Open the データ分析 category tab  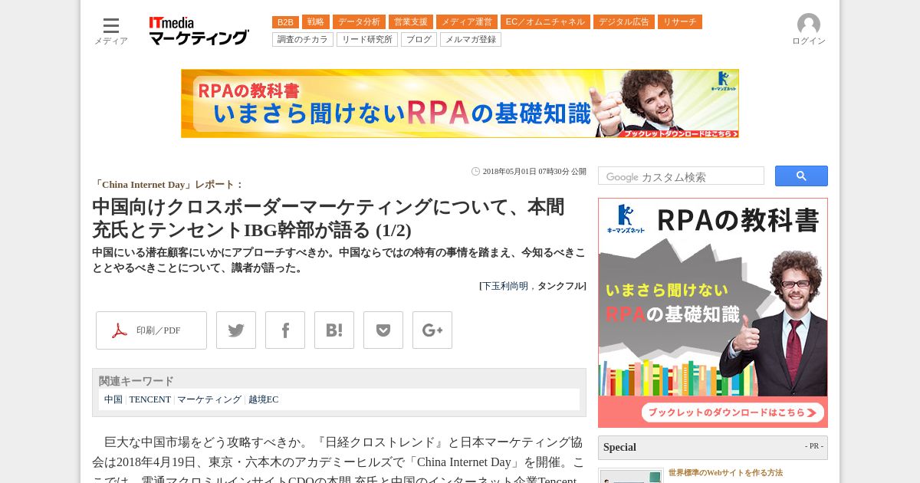pyautogui.click(x=359, y=22)
